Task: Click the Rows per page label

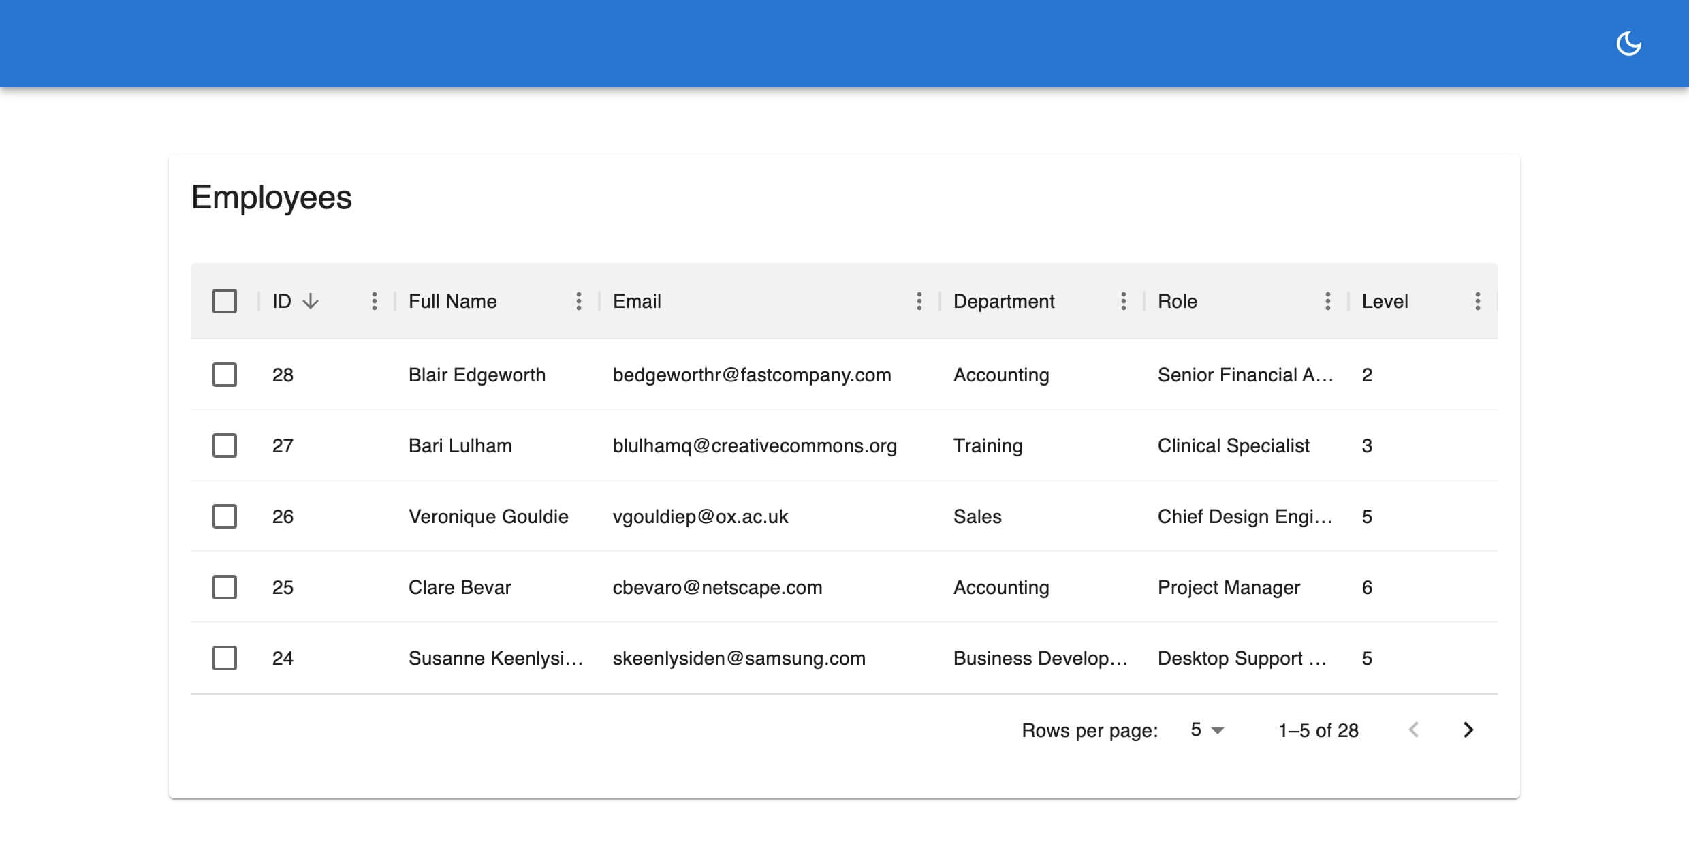Action: (1090, 730)
